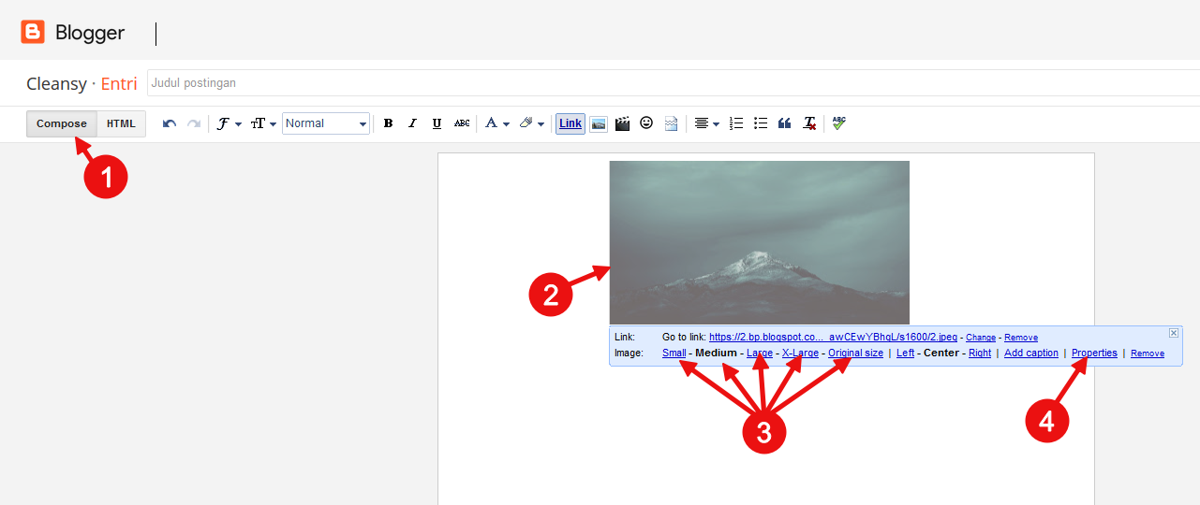Open the smiley special characters icon
This screenshot has height=505, width=1200.
(646, 123)
